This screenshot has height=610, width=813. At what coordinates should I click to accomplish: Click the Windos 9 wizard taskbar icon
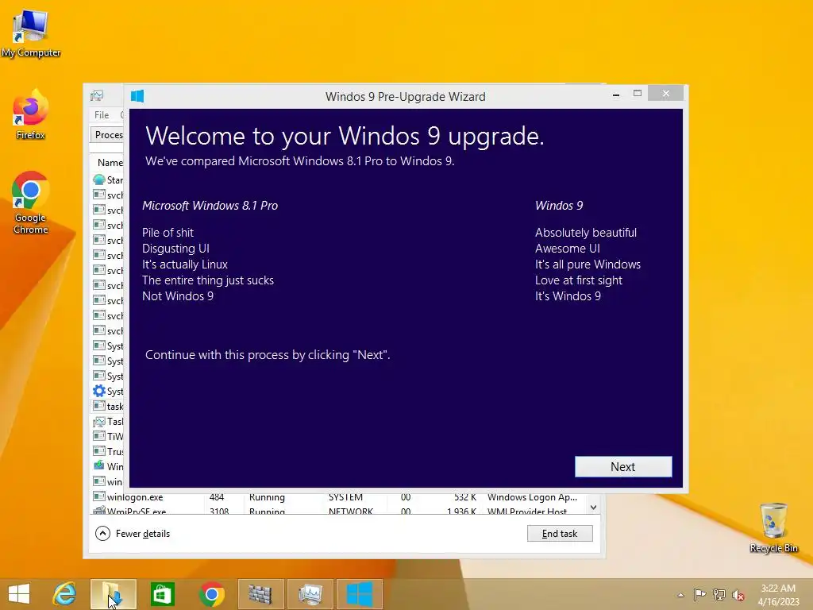tap(360, 594)
